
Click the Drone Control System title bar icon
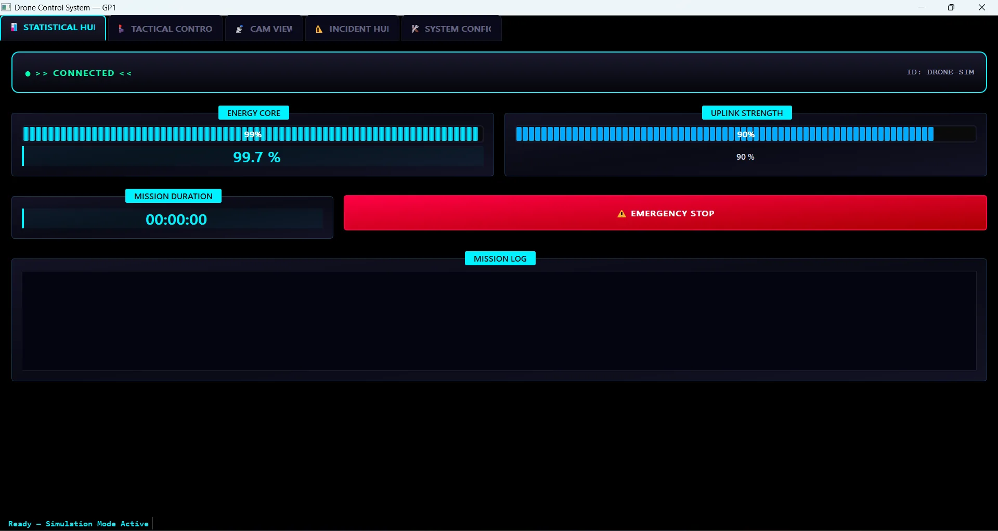click(6, 7)
